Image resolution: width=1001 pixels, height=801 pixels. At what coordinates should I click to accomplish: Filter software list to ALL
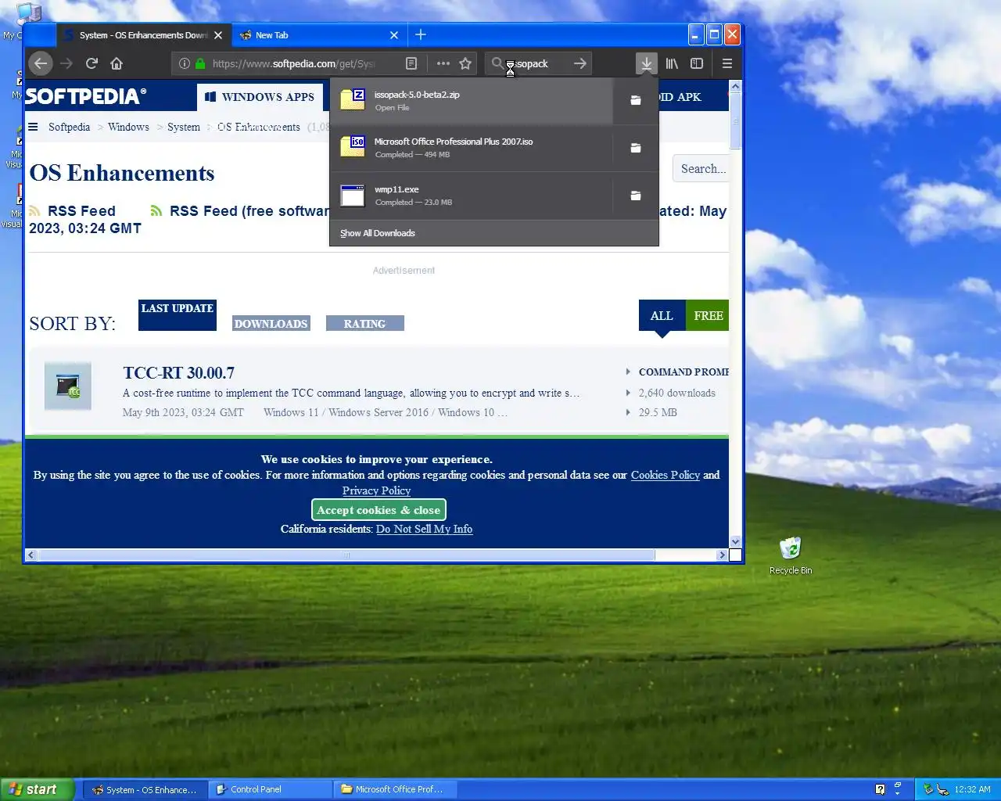(x=662, y=315)
